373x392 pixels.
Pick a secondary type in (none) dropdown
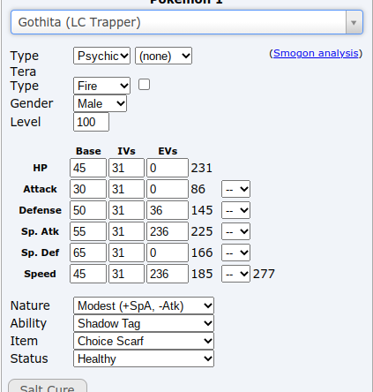tap(163, 56)
